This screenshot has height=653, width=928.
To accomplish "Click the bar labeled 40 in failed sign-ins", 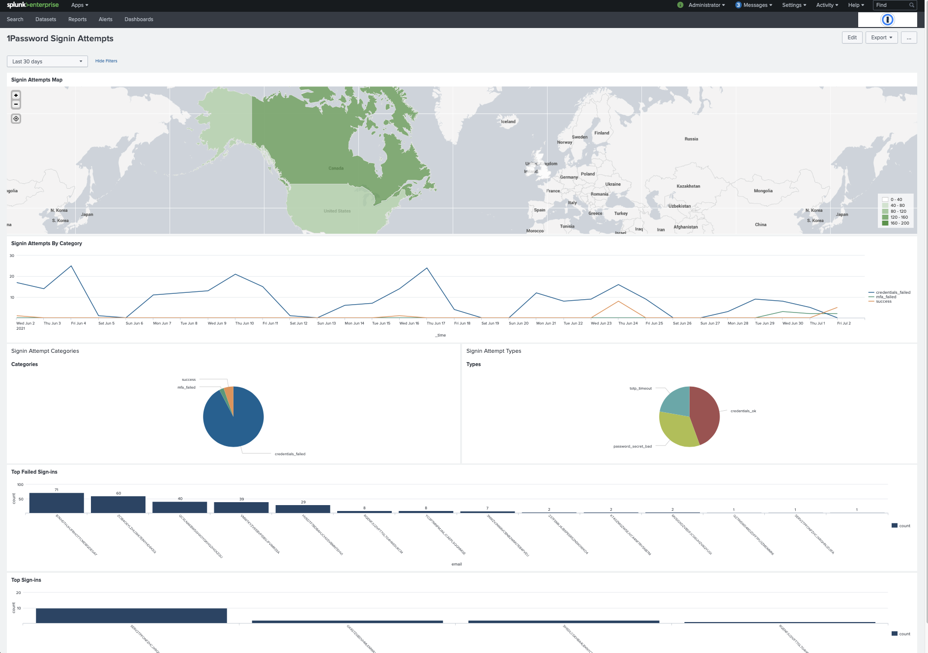I will coord(179,508).
